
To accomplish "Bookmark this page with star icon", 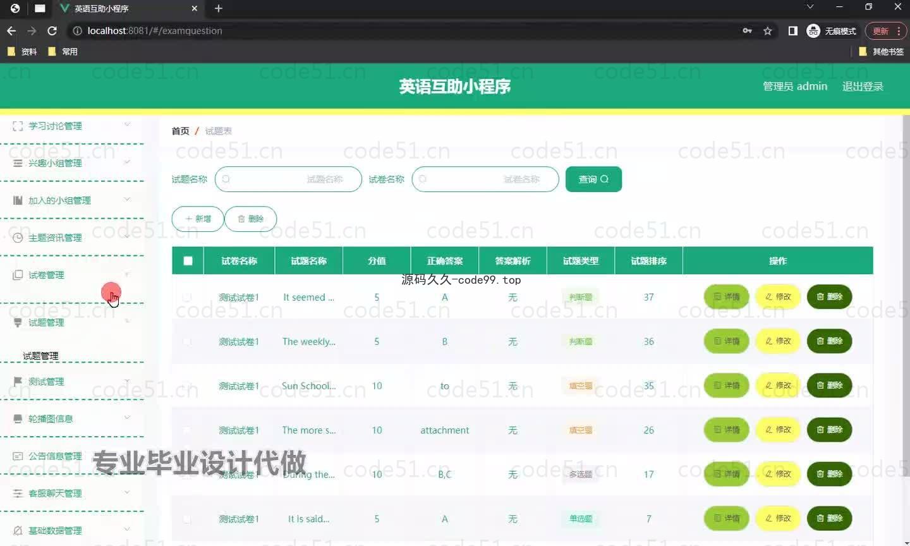I will [767, 30].
